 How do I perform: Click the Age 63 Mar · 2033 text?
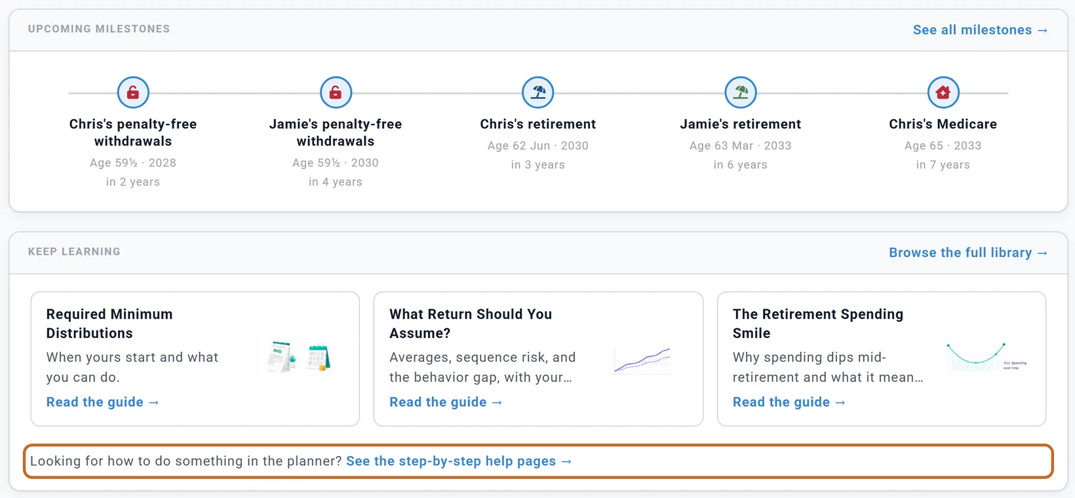click(741, 145)
